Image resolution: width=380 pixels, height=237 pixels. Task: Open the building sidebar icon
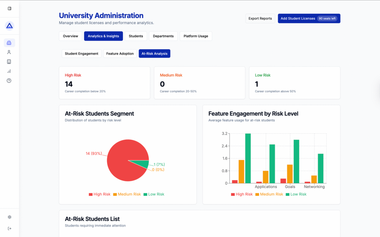[9, 62]
